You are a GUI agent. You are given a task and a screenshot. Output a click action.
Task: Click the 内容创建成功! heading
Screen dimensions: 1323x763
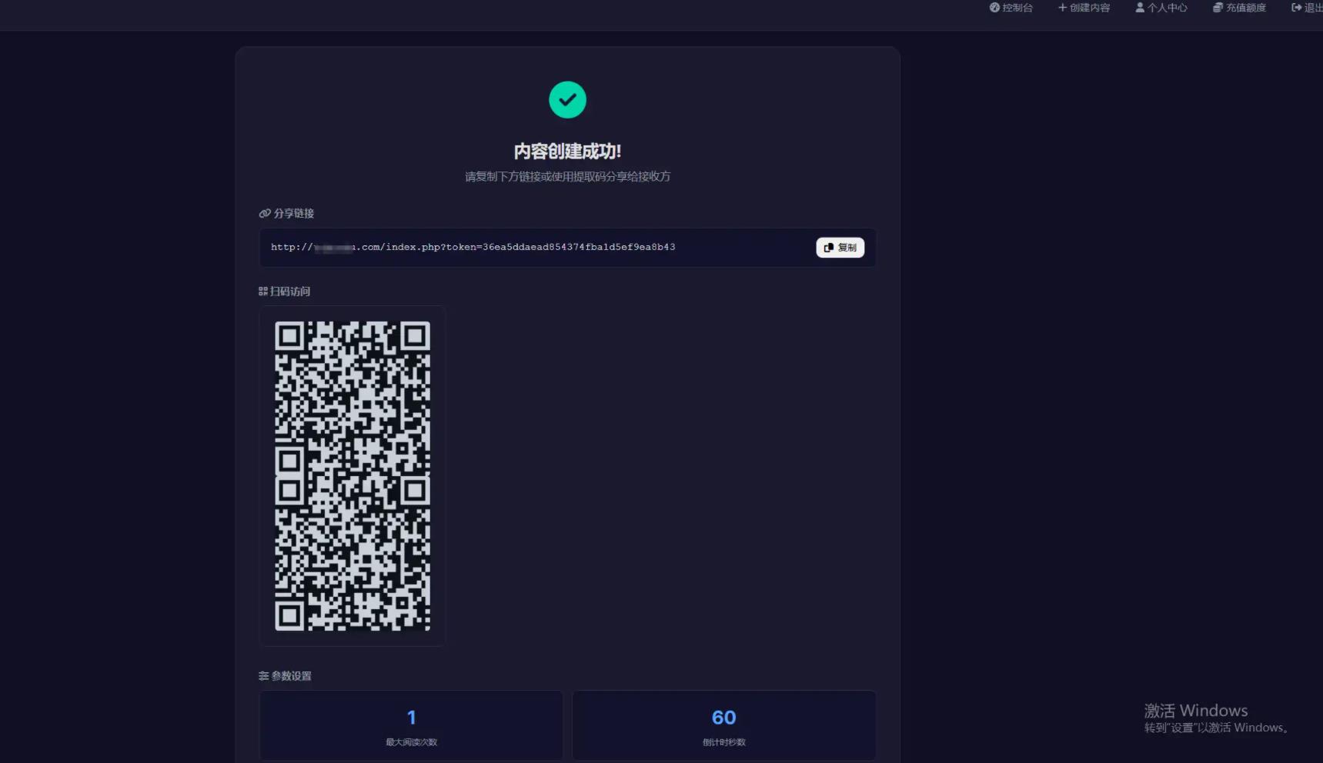click(x=567, y=152)
